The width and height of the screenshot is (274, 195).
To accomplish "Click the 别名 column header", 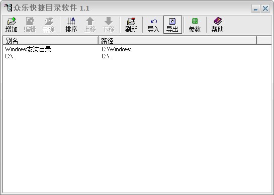I will point(51,41).
